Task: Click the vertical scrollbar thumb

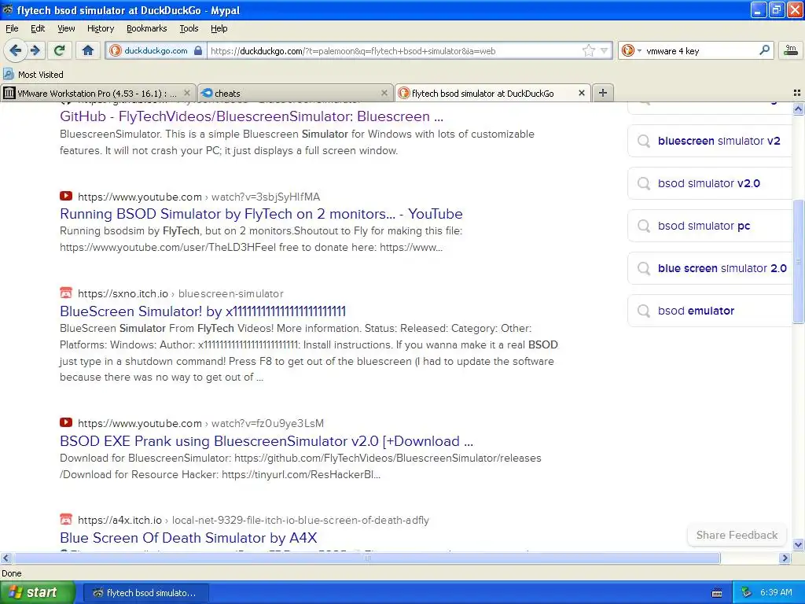Action: [798, 261]
